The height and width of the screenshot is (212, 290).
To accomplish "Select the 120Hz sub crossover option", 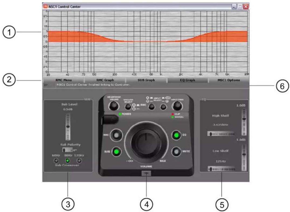I will pyautogui.click(x=79, y=161).
